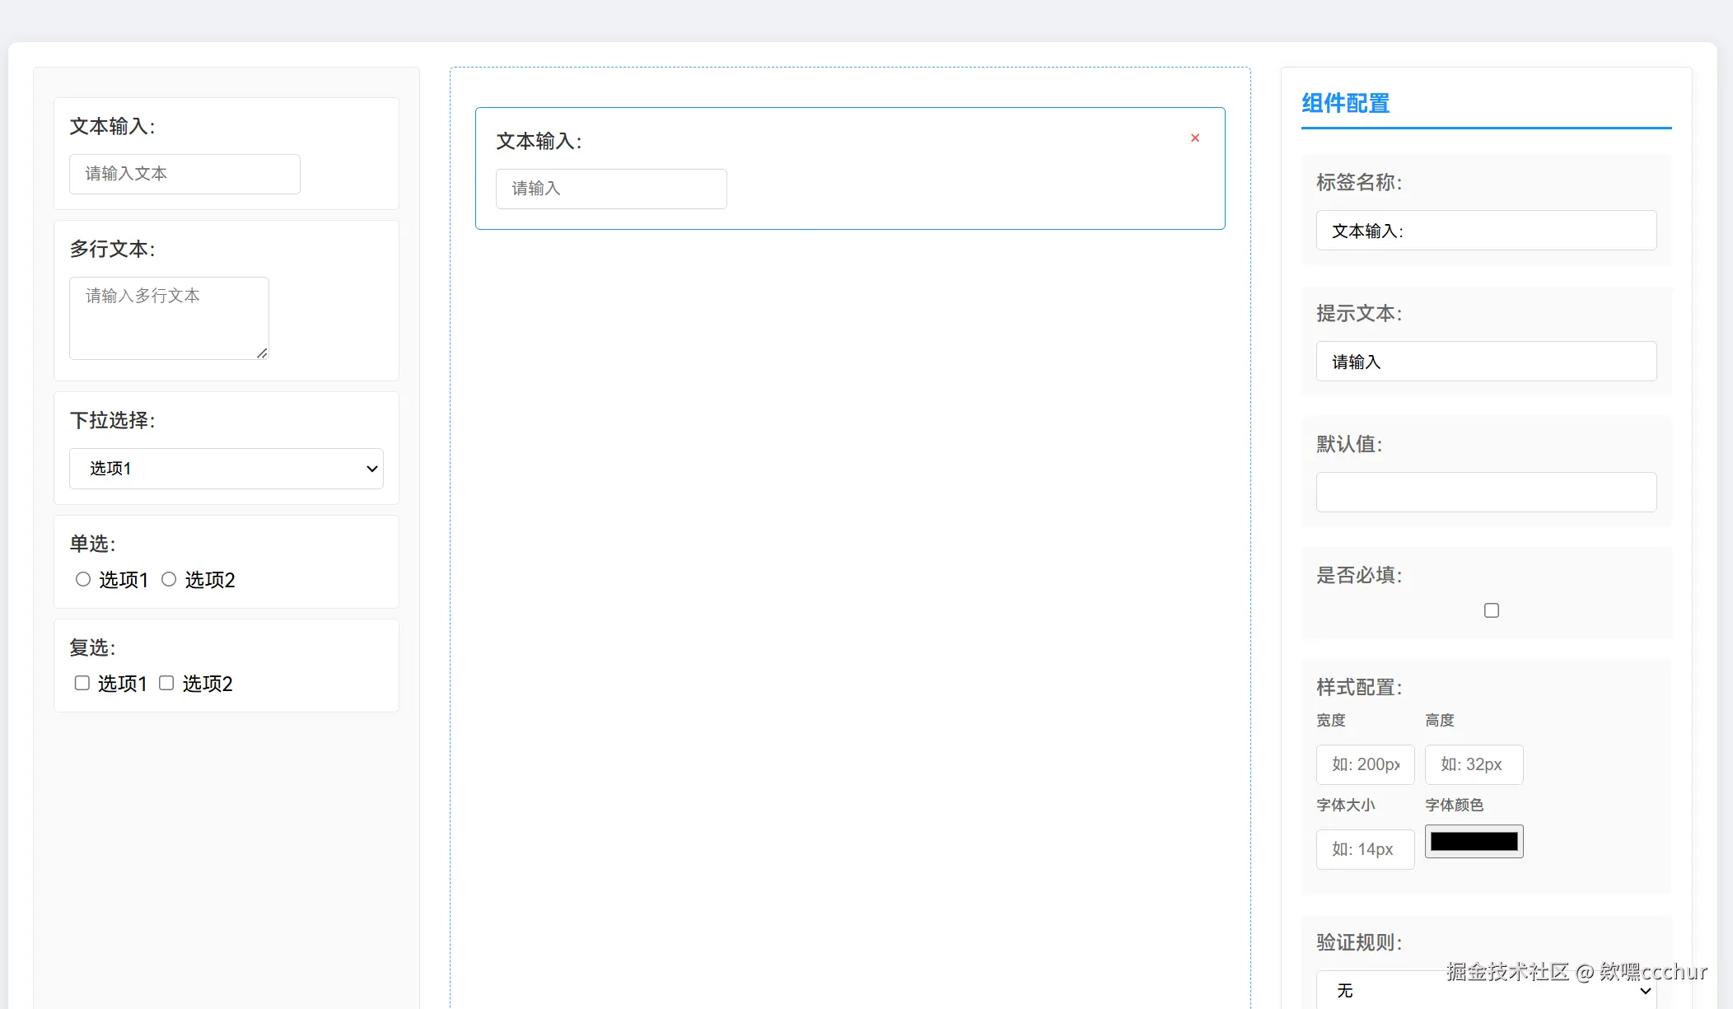Viewport: 1733px width, 1009px height.
Task: Click the 字体大小 font size input
Action: coord(1365,849)
